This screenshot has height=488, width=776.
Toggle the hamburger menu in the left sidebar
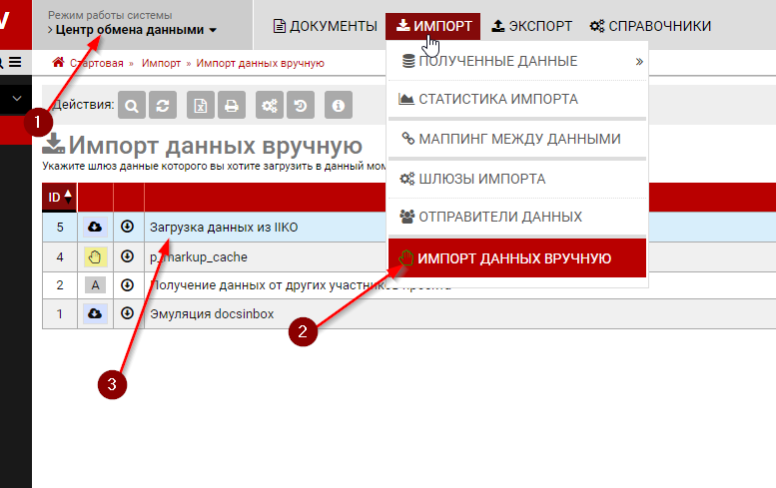(14, 62)
